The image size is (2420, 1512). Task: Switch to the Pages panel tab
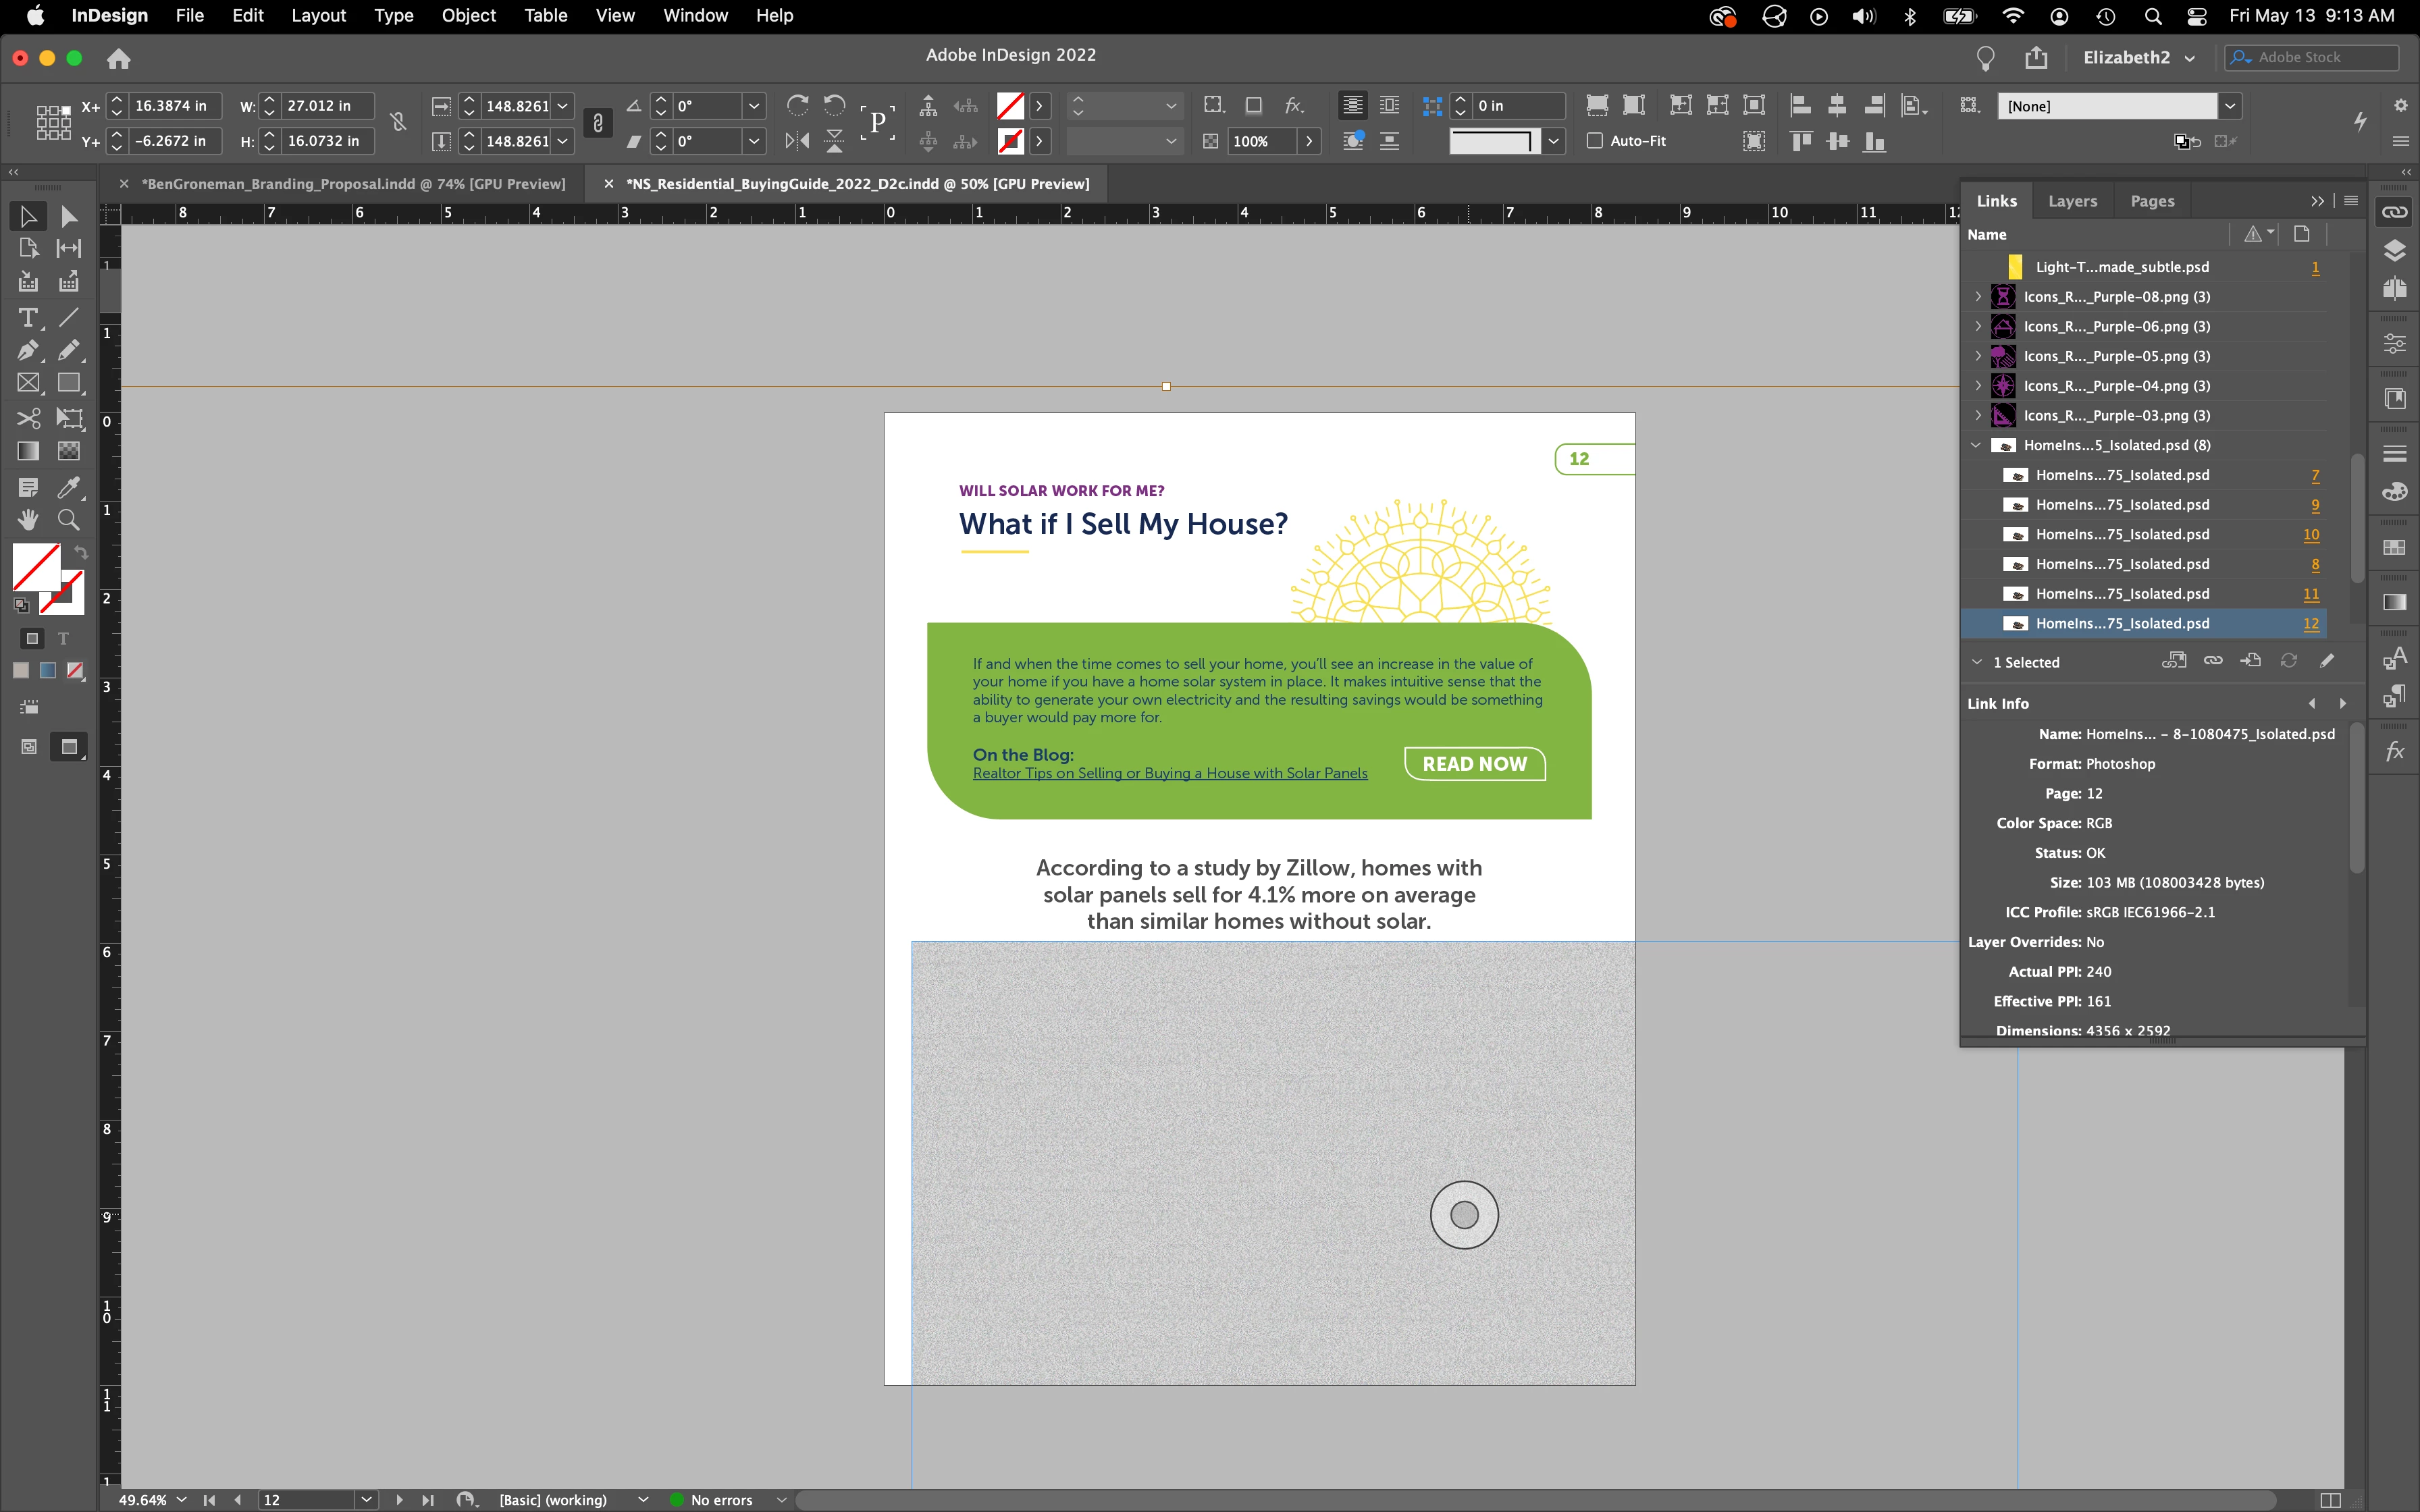(2152, 201)
